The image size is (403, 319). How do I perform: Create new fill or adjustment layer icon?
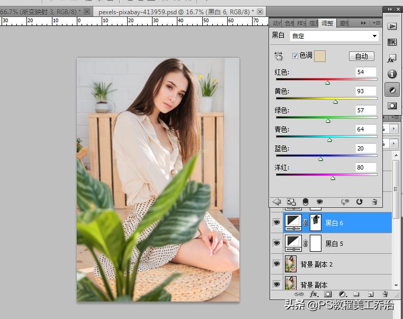(342, 294)
